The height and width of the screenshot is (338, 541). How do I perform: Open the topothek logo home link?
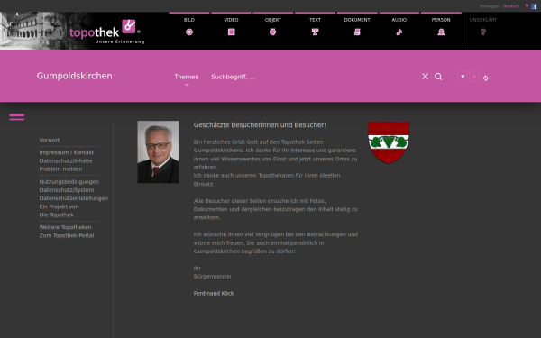[x=106, y=32]
